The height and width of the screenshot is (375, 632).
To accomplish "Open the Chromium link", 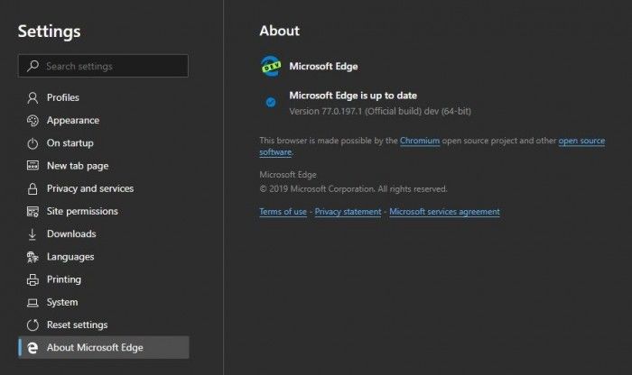I will coord(420,141).
